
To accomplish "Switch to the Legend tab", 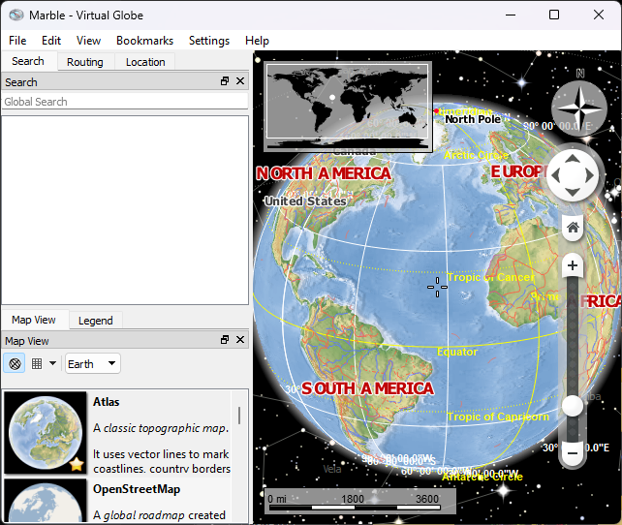I will click(95, 321).
